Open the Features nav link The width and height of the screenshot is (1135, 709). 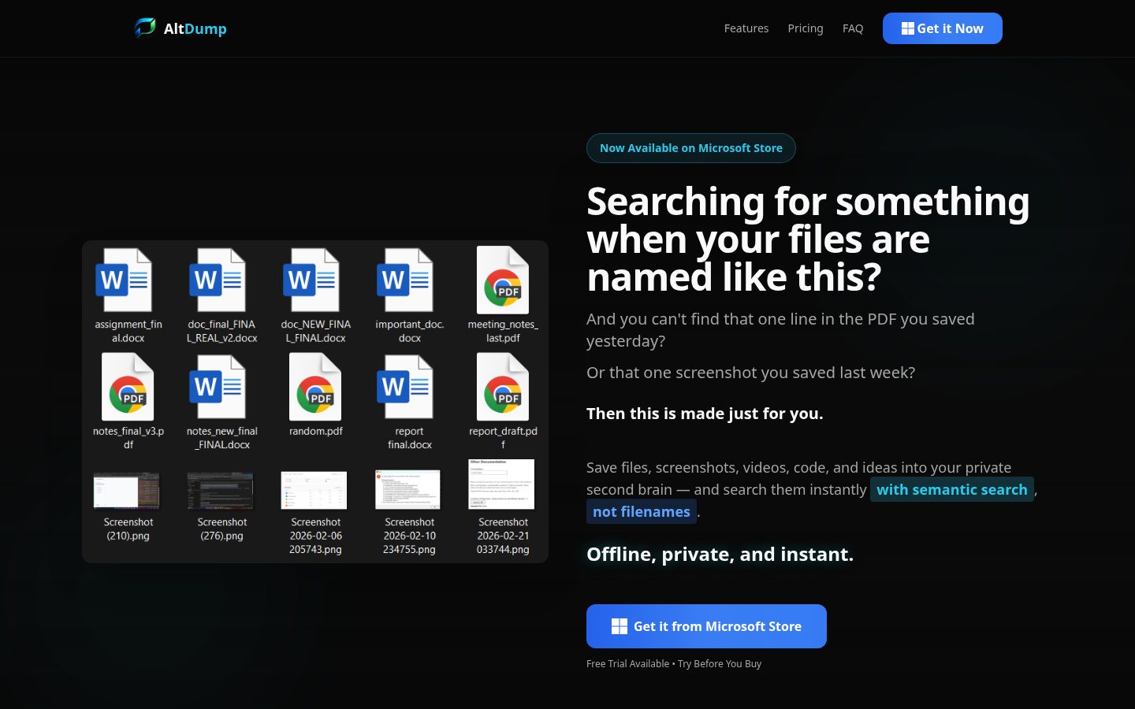pos(746,28)
